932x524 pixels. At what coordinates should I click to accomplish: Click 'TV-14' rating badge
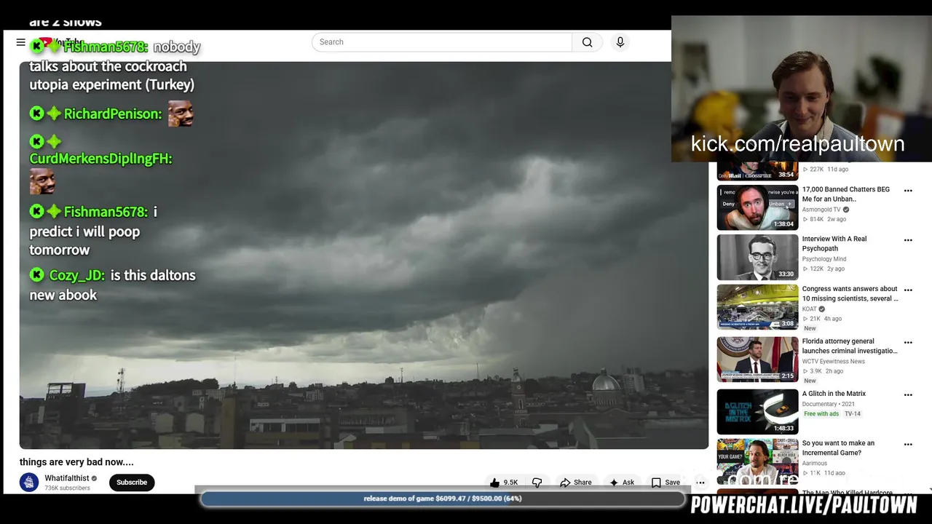pyautogui.click(x=853, y=414)
